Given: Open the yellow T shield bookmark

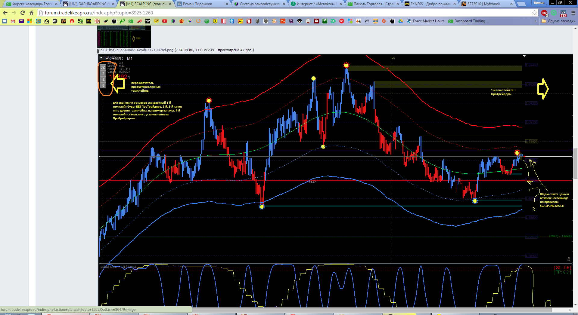Looking at the screenshot, I should [x=215, y=21].
